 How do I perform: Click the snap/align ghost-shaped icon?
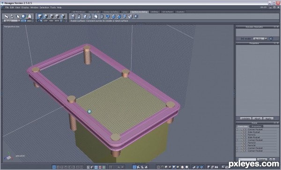(30, 16)
